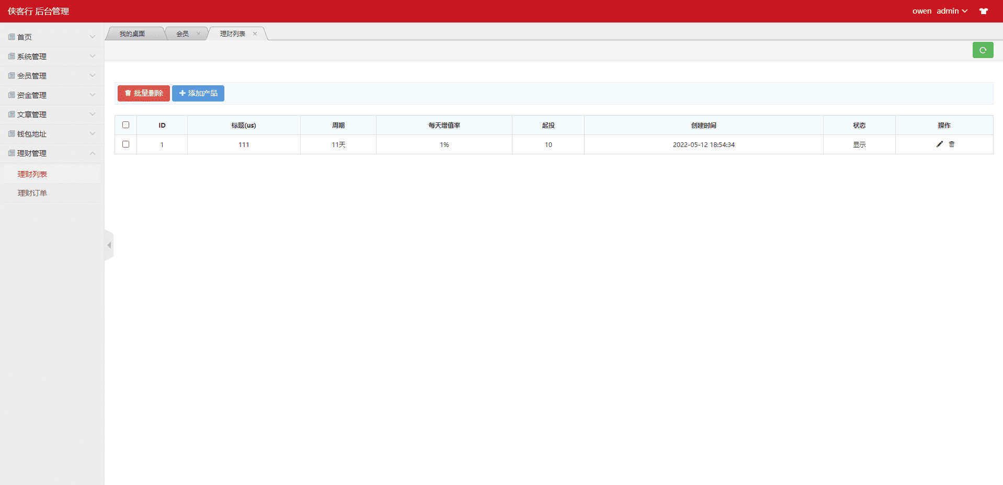The width and height of the screenshot is (1003, 485).
Task: Close the 理财列表 tab with its X
Action: pyautogui.click(x=255, y=34)
